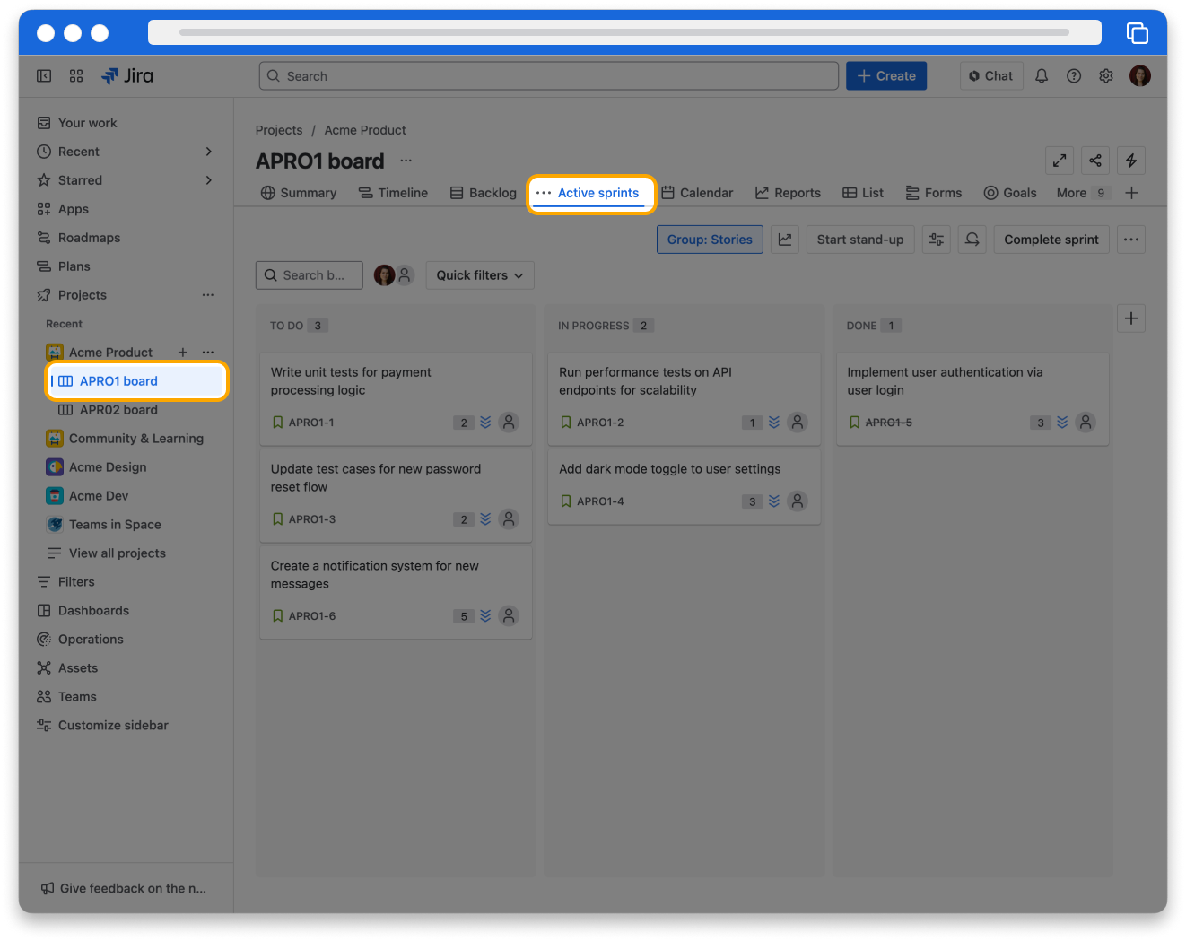Open Dashboards in sidebar

click(126, 611)
